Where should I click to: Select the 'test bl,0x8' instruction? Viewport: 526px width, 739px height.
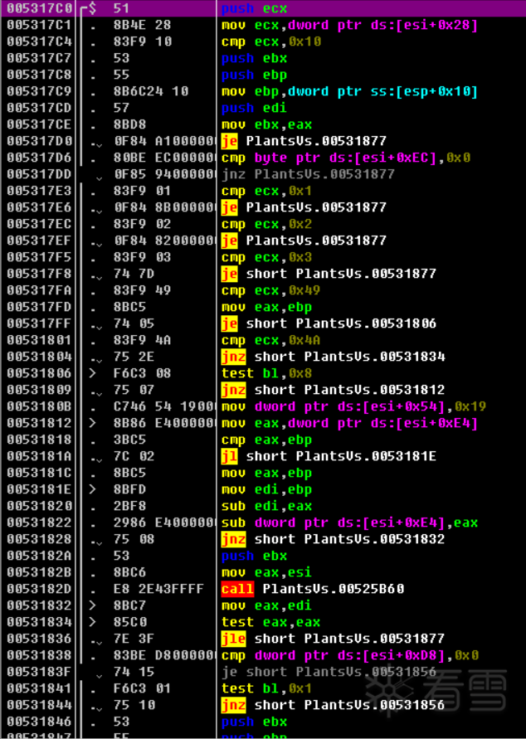click(x=267, y=373)
